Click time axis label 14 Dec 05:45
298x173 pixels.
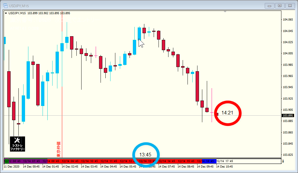click(x=128, y=167)
